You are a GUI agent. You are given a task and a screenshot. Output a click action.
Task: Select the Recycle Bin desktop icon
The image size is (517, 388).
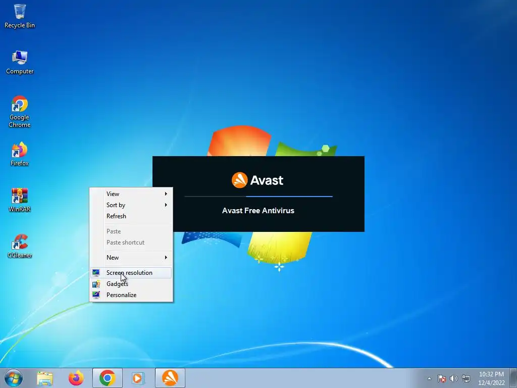pos(20,16)
